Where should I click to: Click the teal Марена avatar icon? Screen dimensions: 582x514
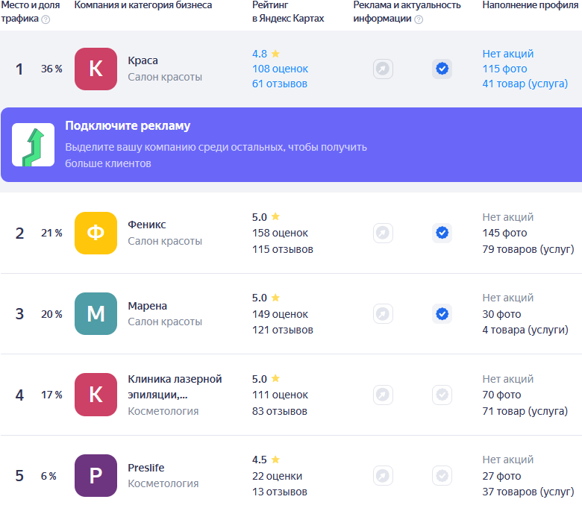point(96,314)
